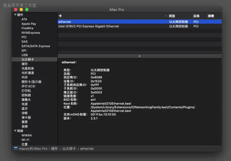The image size is (231, 161).
Task: Select 诊断 in the sidebar
Action: pos(25,113)
